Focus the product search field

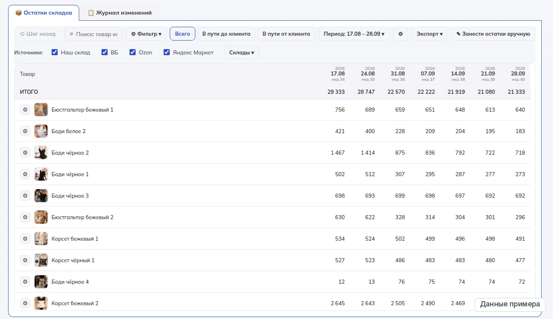93,34
